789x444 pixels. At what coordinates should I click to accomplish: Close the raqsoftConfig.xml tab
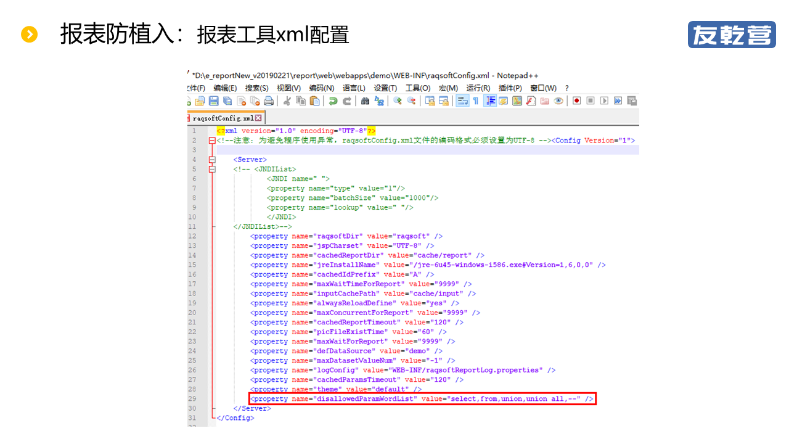click(258, 118)
